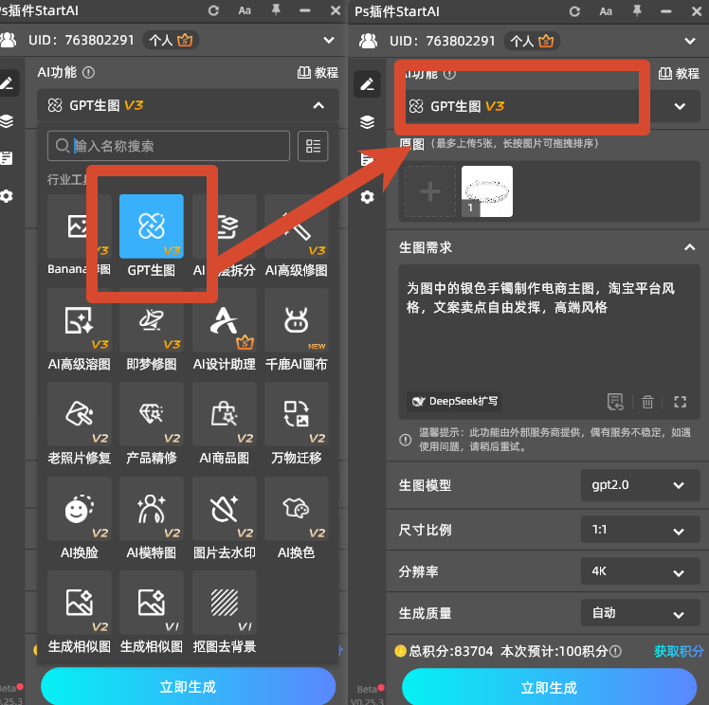Choose the 图片去水印 tool
This screenshot has height=705, width=709.
coord(225,509)
